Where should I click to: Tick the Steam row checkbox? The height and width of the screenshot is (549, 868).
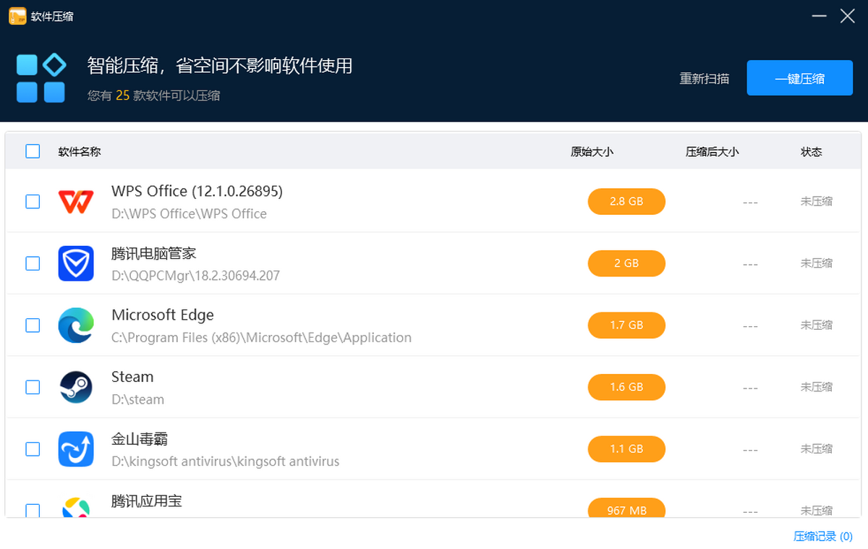pyautogui.click(x=33, y=387)
